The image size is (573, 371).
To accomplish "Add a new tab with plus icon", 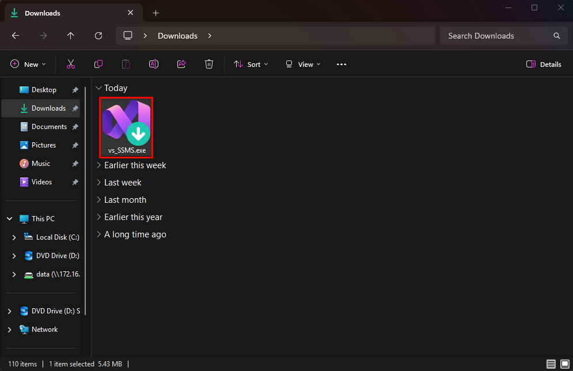I will tap(155, 13).
